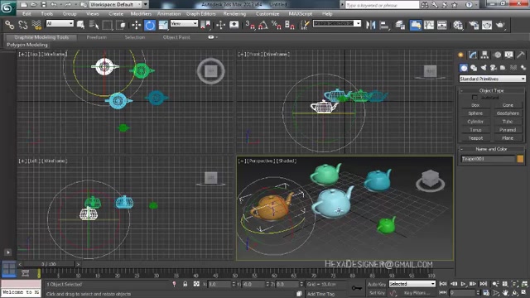The width and height of the screenshot is (530, 298).
Task: Open the Select by Name dialog icon
Action: click(94, 25)
